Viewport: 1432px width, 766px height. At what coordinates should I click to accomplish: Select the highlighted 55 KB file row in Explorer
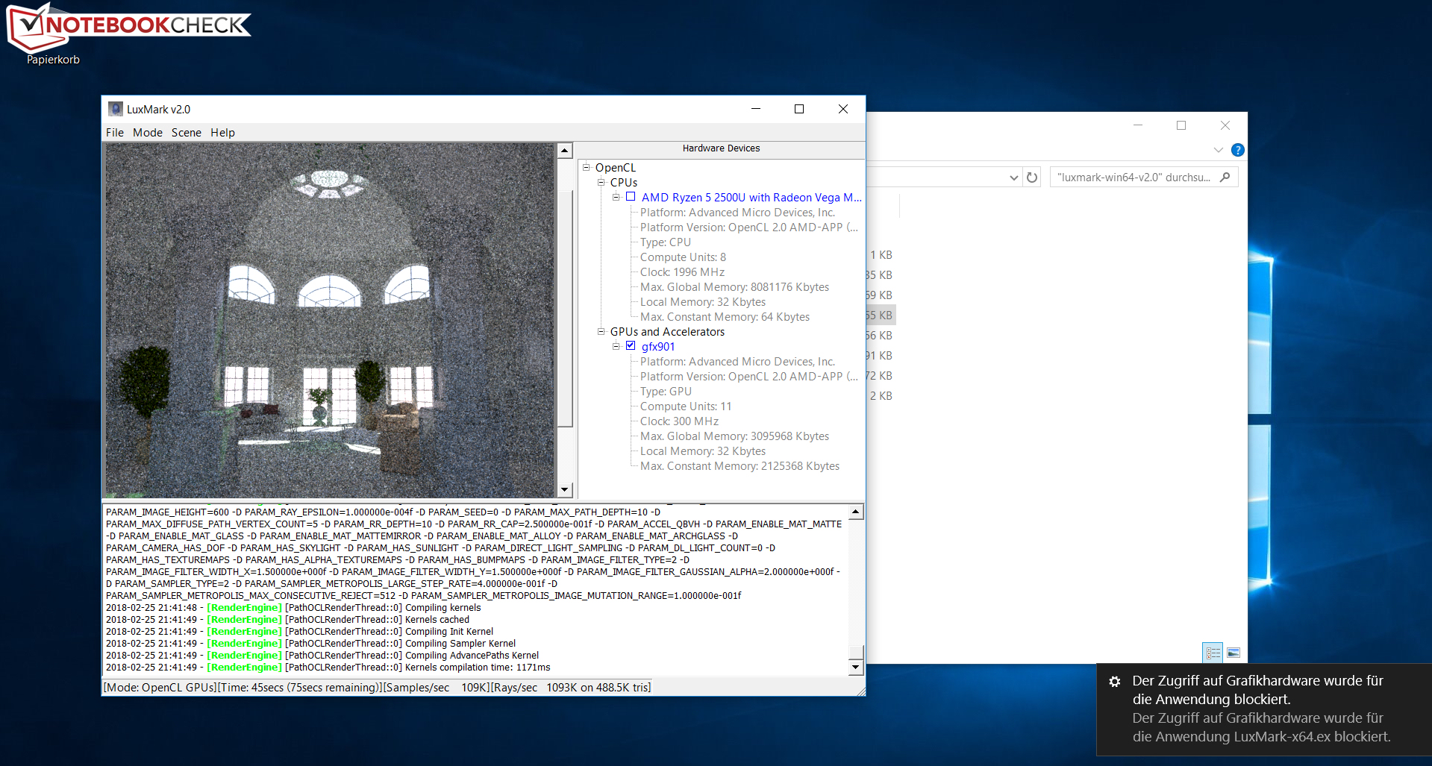881,315
